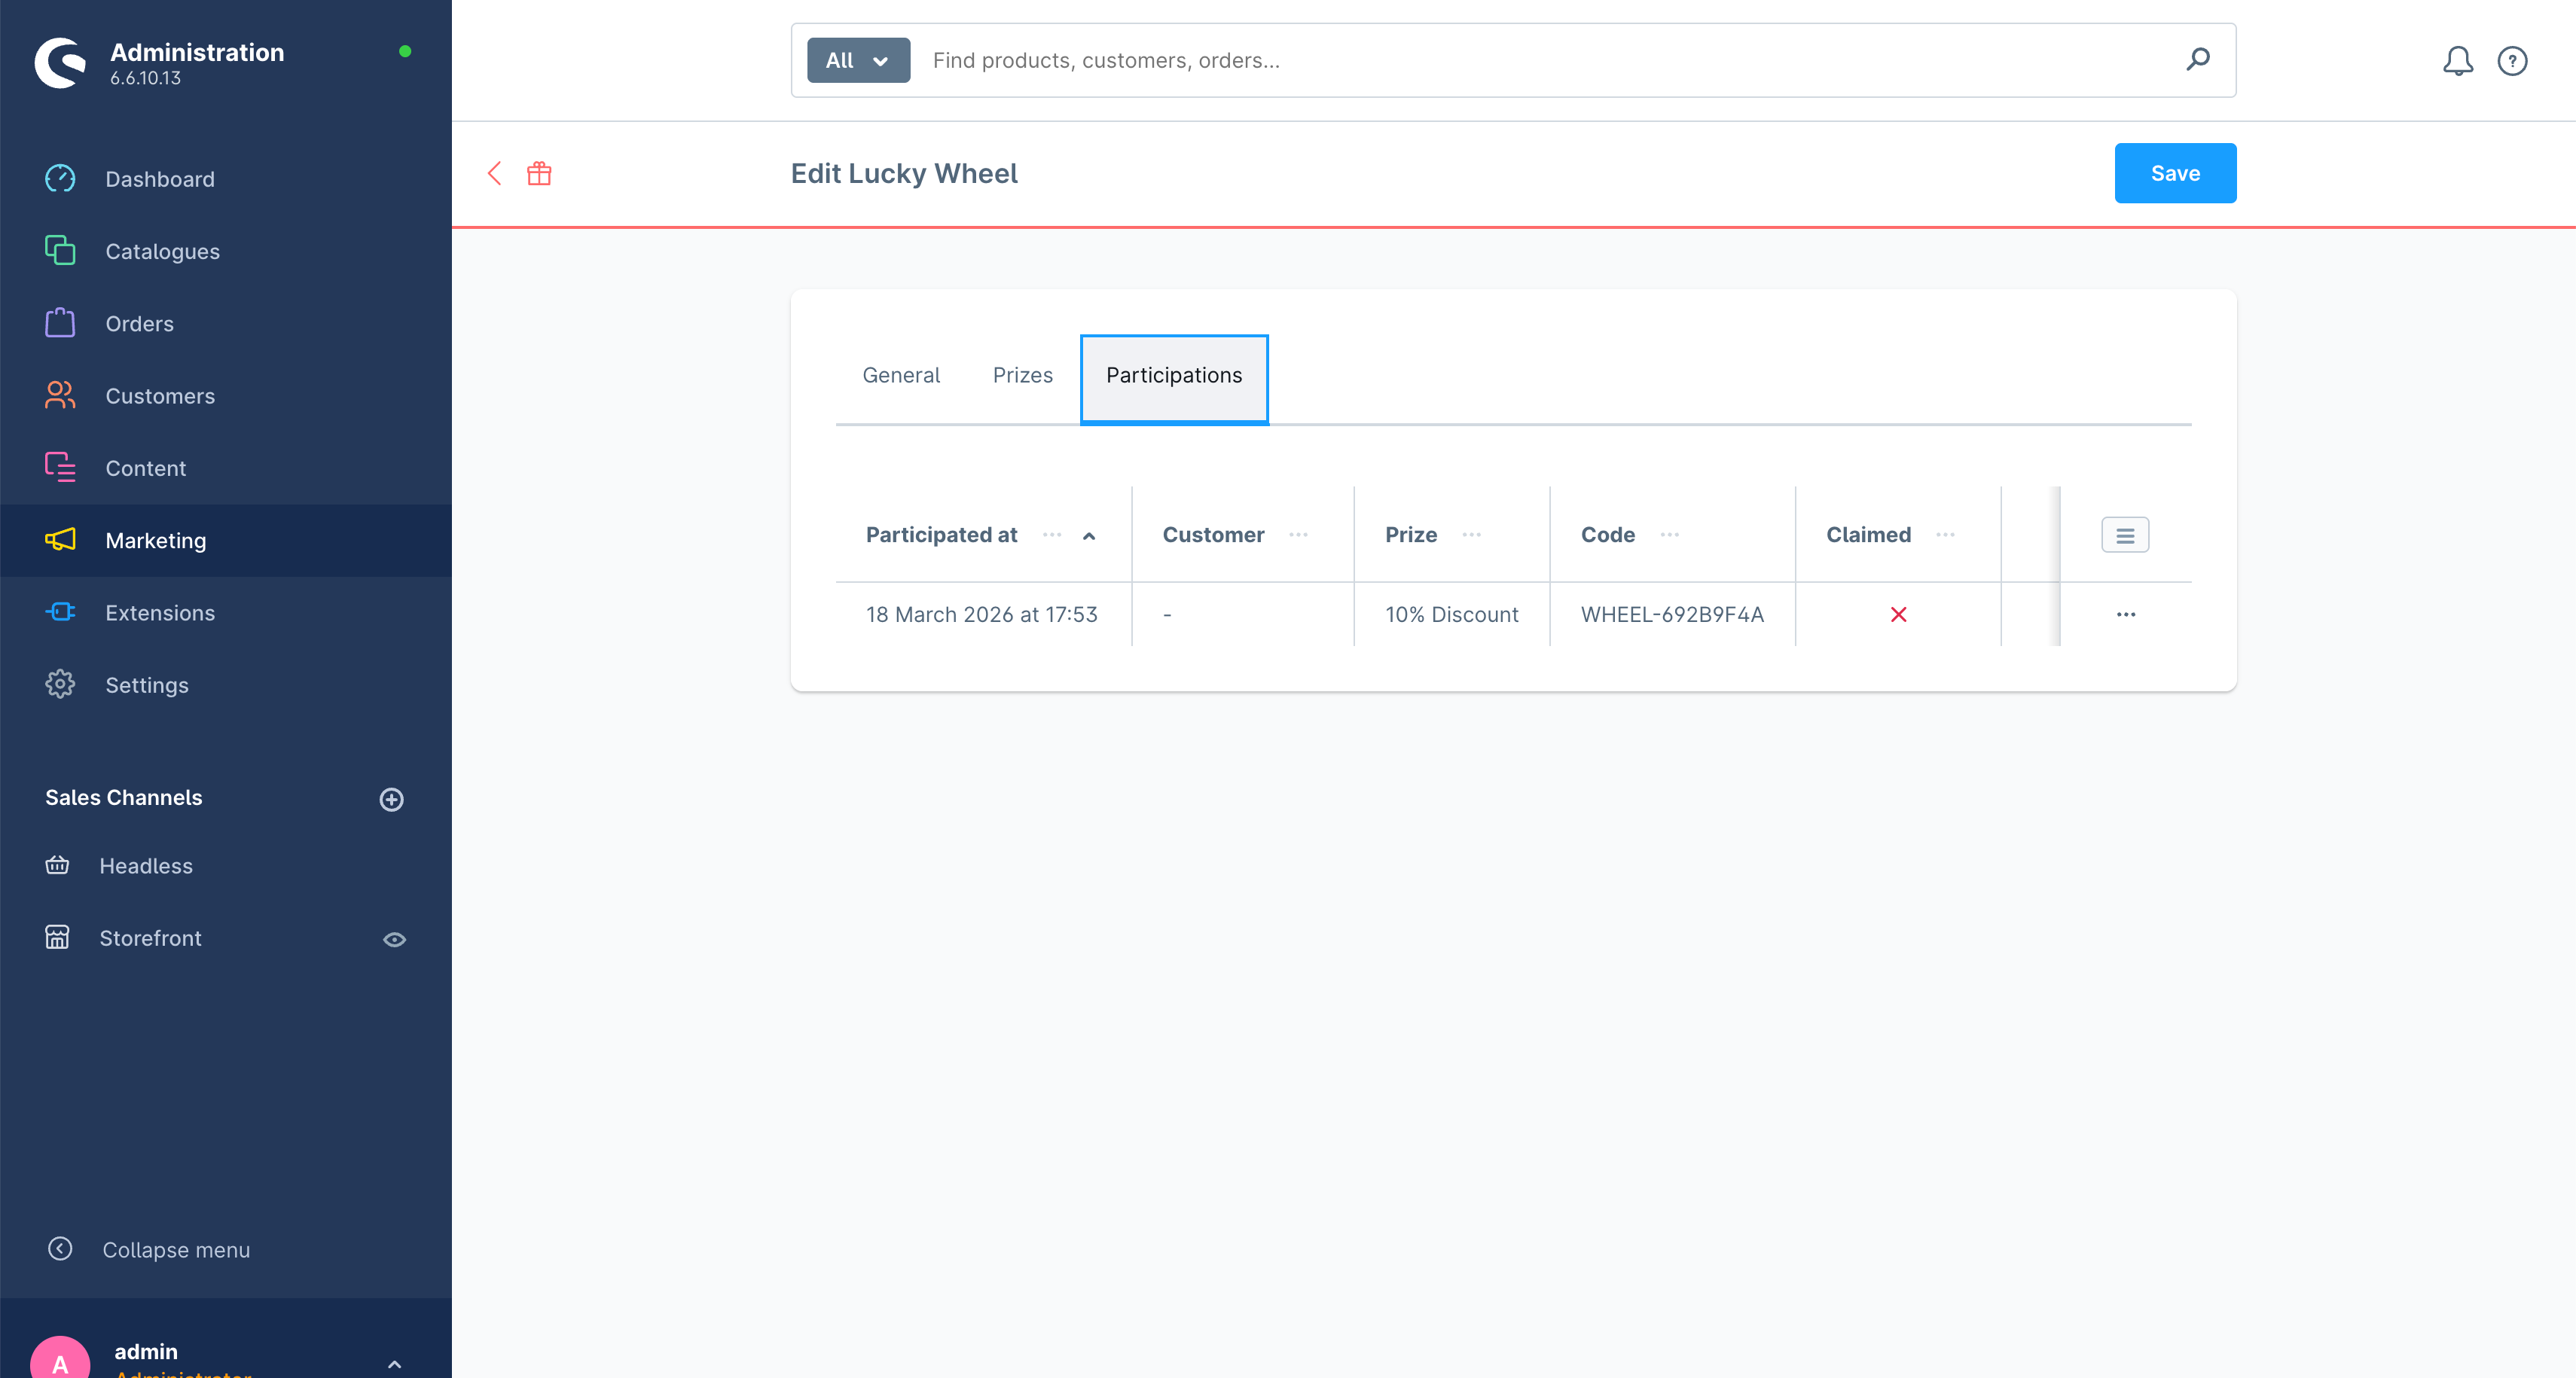The width and height of the screenshot is (2576, 1378).
Task: Expand the admin user menu chevron
Action: (394, 1364)
